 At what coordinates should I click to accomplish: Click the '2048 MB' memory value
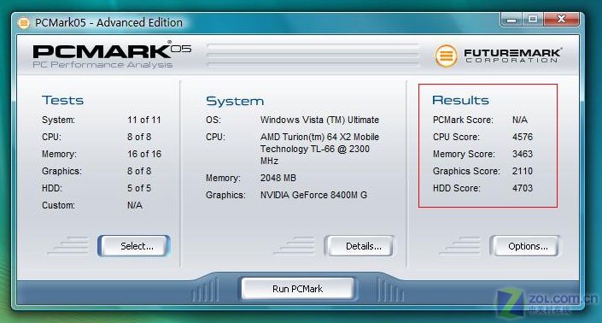(278, 178)
